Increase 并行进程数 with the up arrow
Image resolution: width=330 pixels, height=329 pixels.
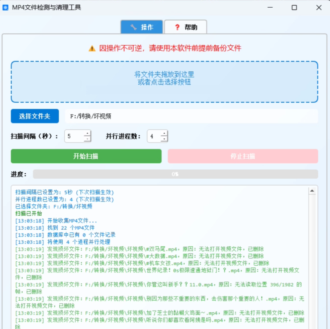164,133
